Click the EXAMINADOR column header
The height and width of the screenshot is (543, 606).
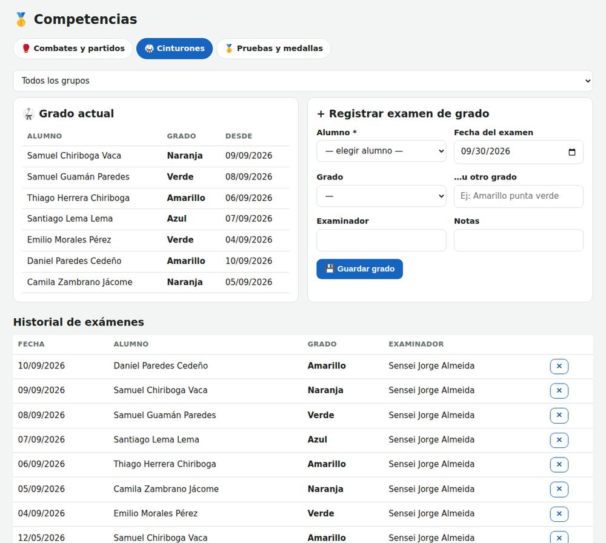pyautogui.click(x=416, y=344)
